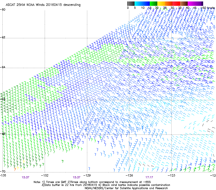Image resolution: width=216 pixels, height=190 pixels.
Task: Click the '-68' latitude label
Action: (3, 134)
